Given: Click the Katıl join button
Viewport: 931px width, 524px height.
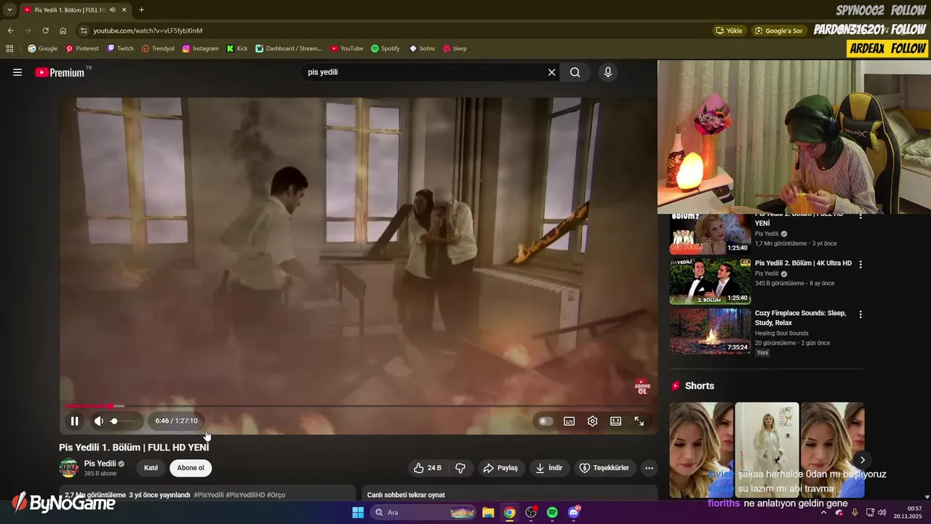Looking at the screenshot, I should pos(151,468).
